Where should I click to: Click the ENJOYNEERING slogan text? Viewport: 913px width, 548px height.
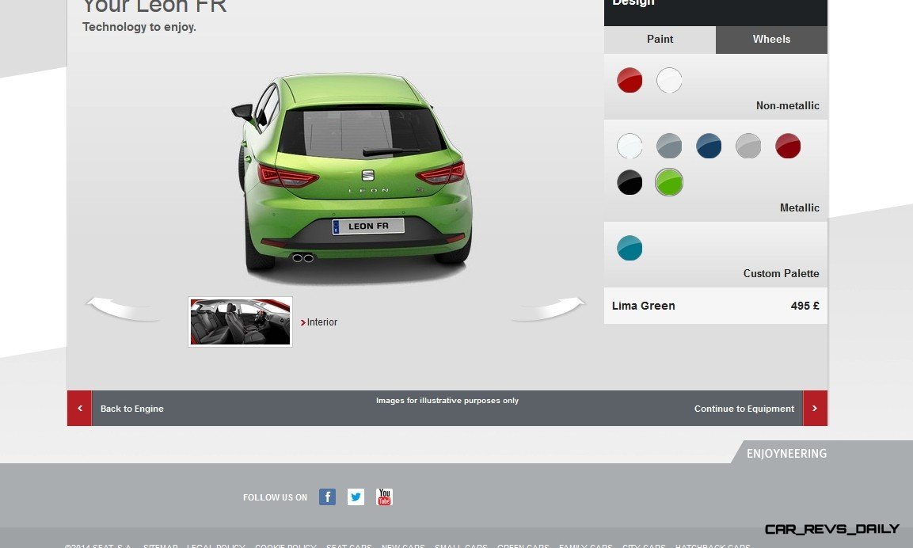(x=786, y=454)
